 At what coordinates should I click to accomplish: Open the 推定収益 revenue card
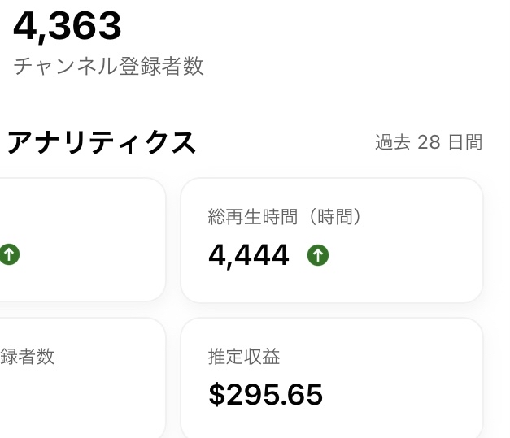(331, 378)
